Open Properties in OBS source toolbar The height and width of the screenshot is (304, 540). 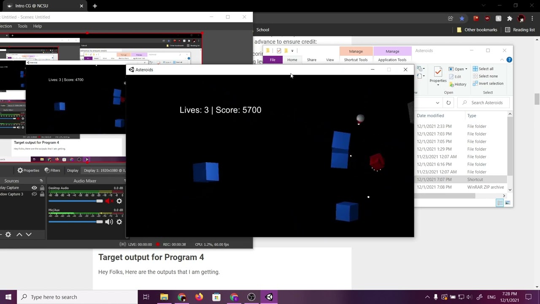click(28, 170)
